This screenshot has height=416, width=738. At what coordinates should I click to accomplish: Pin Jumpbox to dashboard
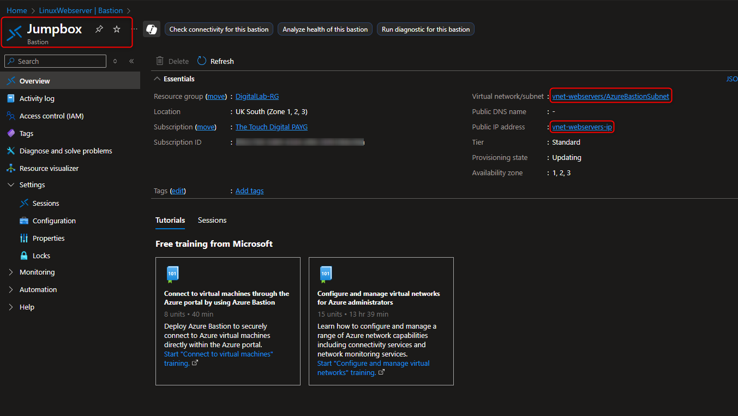(99, 29)
